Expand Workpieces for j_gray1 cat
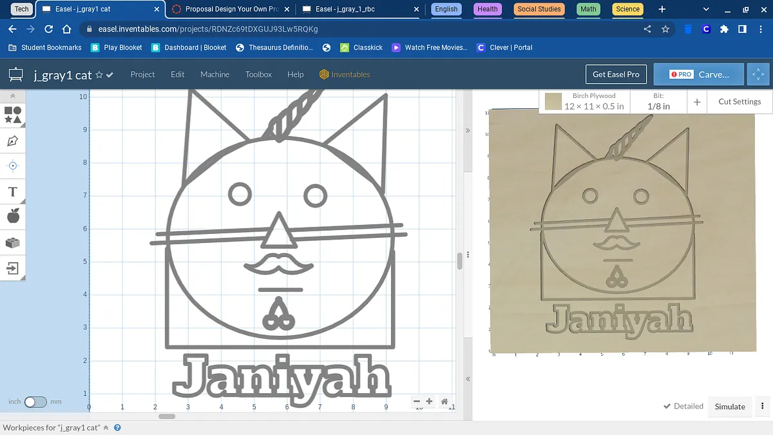773x435 pixels. coord(106,427)
